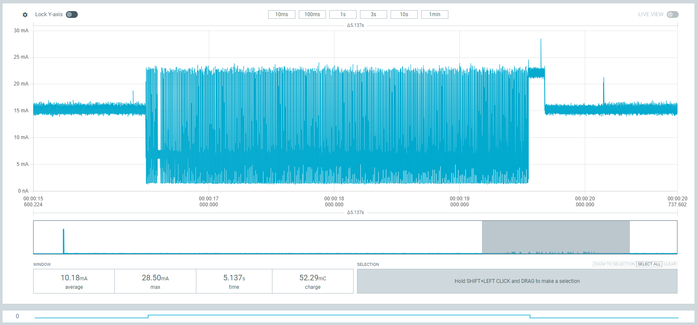This screenshot has height=325, width=697.
Task: Choose the 100ms time window
Action: 312,14
